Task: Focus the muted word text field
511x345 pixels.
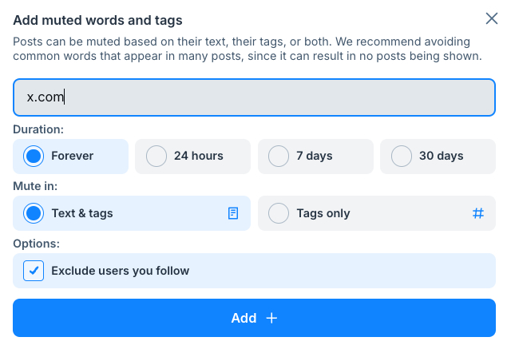Action: [254, 97]
